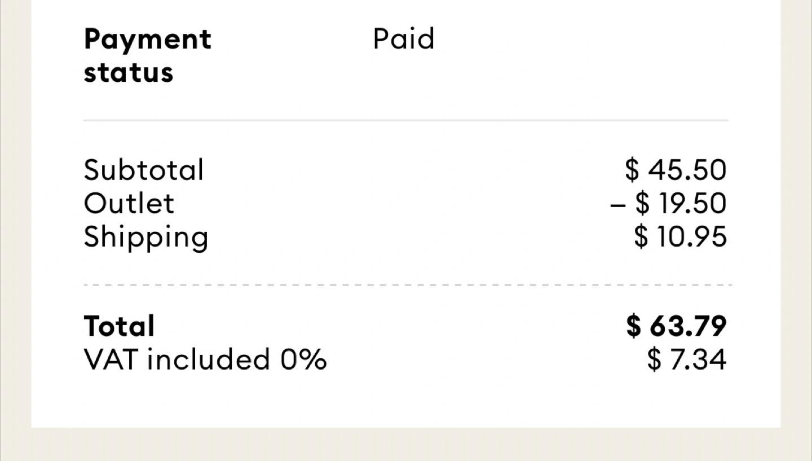Click the beige strip right of the receipt card

pyautogui.click(x=796, y=226)
